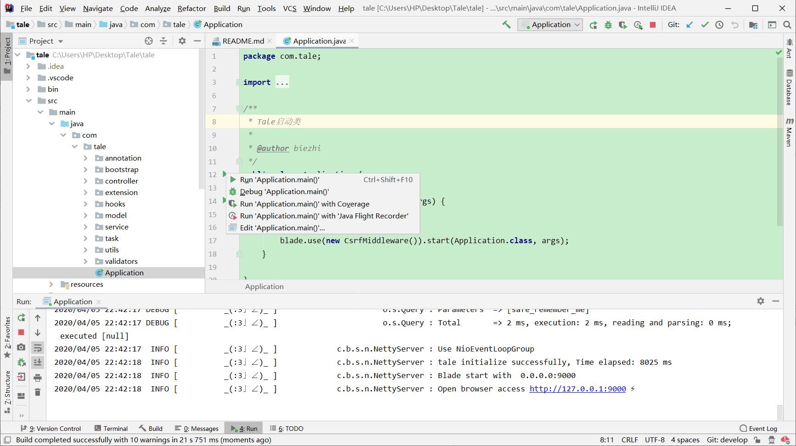Viewport: 796px width, 446px height.
Task: Toggle tool window bars icon in status bar corner
Action: (7, 440)
